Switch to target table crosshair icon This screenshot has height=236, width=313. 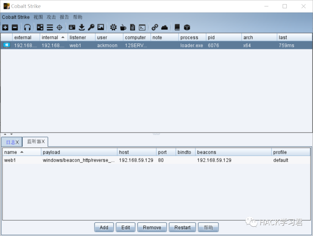click(59, 27)
